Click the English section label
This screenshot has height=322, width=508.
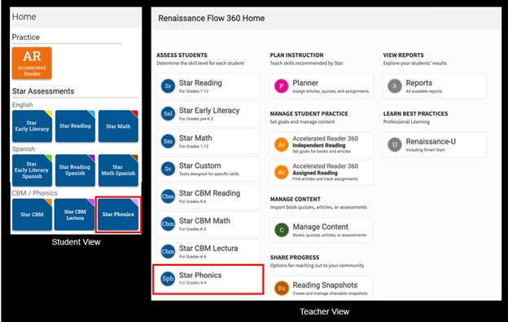coord(22,104)
